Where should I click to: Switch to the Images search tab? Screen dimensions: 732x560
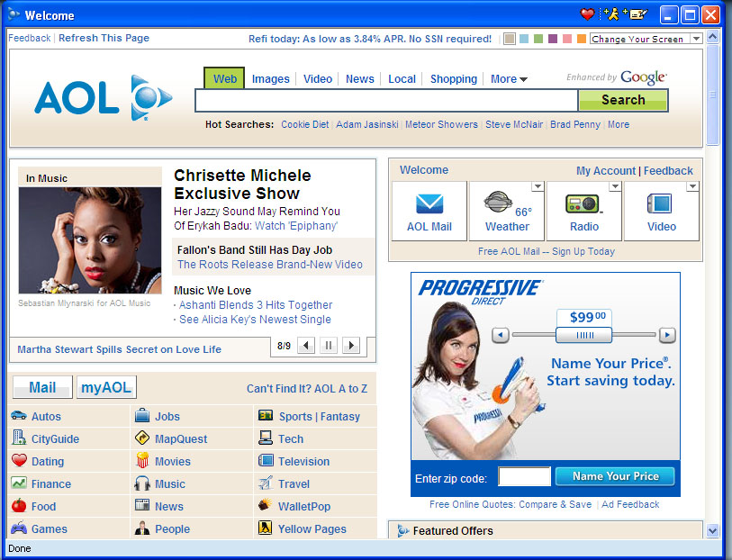pos(270,79)
